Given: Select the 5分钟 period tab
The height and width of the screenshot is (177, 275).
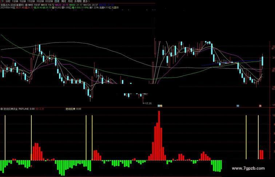Looking at the screenshot, I should pyautogui.click(x=23, y=1).
